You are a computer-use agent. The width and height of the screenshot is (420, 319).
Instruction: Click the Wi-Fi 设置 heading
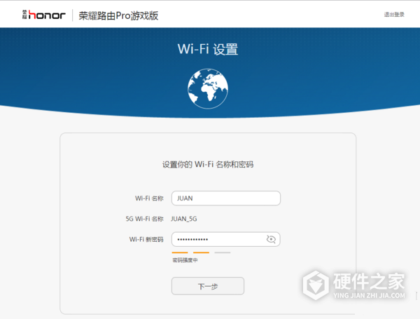[x=208, y=49]
